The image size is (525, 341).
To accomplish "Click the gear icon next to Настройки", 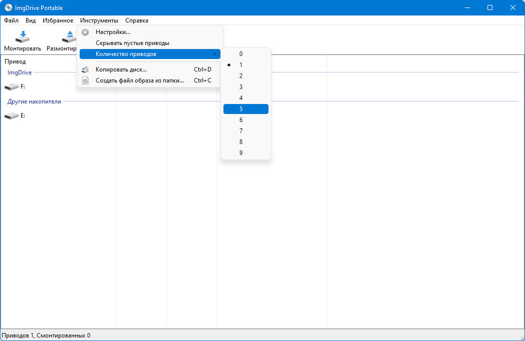I will point(85,32).
